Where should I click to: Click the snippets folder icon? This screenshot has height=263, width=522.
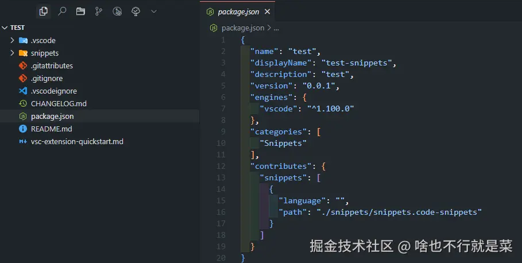(23, 53)
